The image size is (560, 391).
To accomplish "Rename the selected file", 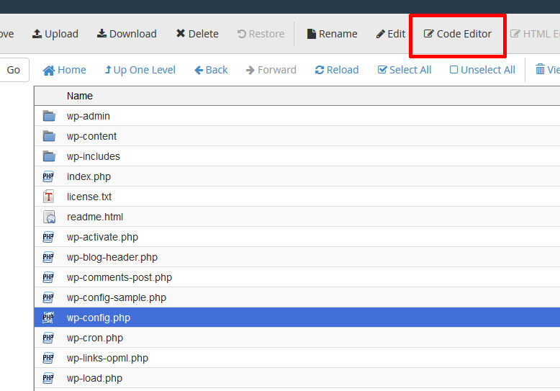I will click(332, 34).
